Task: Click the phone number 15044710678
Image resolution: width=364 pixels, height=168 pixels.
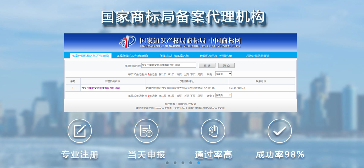Action: tap(237, 88)
